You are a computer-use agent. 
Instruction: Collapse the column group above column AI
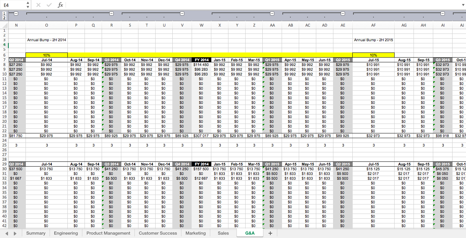443,13
